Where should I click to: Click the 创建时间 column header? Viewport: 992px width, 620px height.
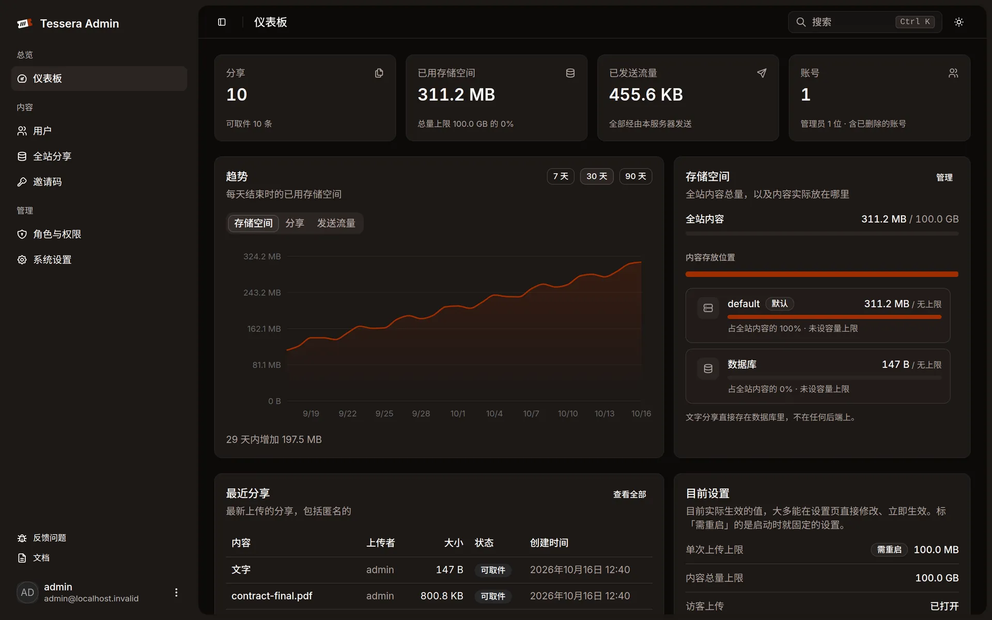[549, 543]
